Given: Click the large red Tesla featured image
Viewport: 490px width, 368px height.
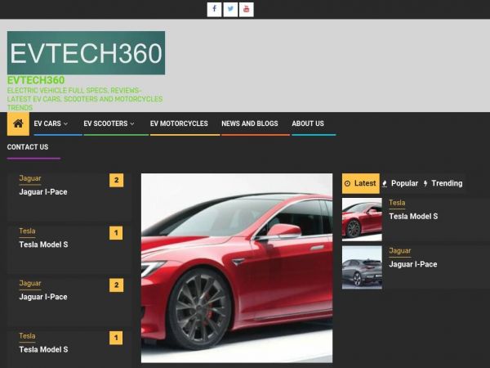Looking at the screenshot, I should [x=237, y=268].
